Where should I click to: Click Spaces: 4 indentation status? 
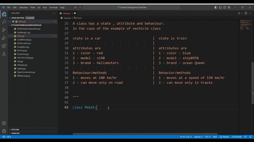[198, 137]
